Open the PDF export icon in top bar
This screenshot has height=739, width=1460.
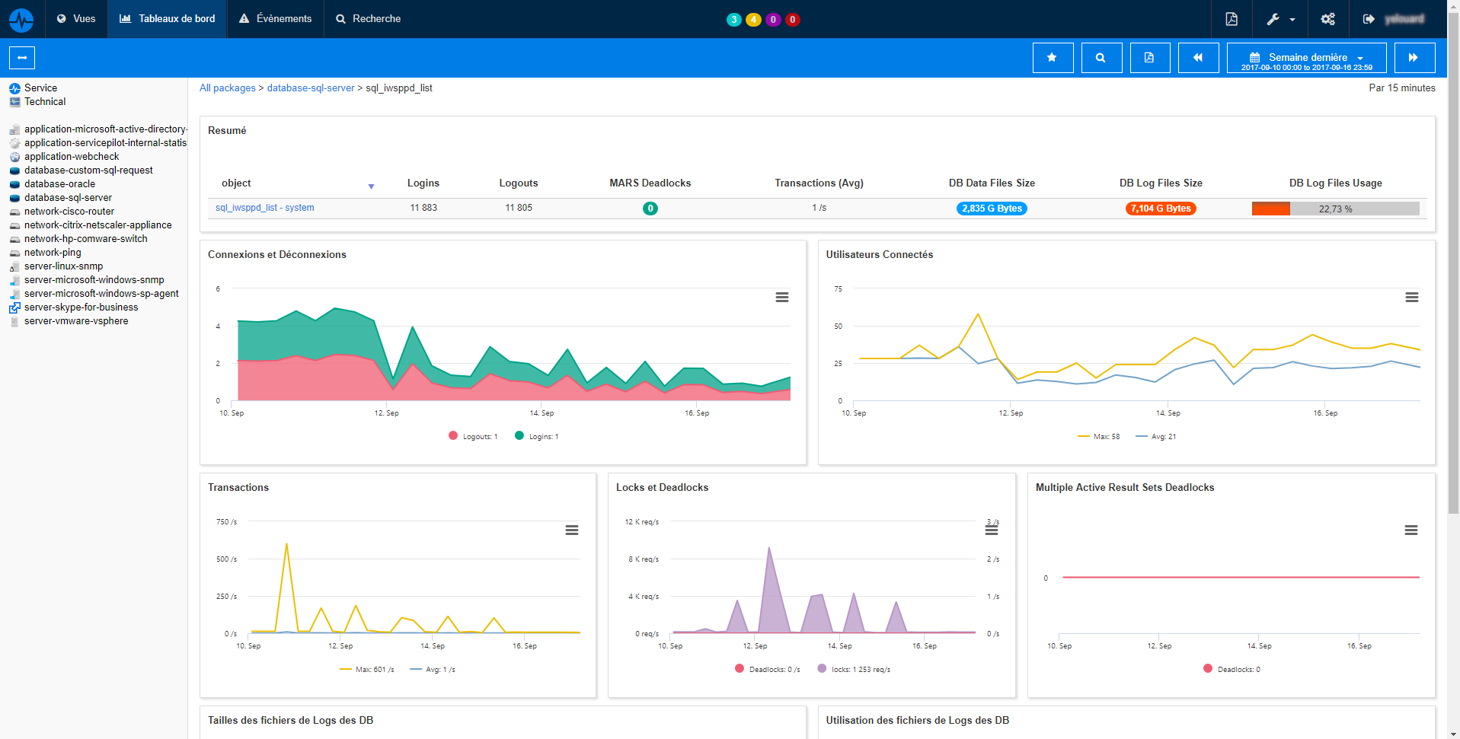[1231, 19]
